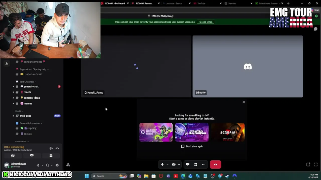Click the DTLS Connecting status text
Screen dimensions: 321x180
point(14,147)
